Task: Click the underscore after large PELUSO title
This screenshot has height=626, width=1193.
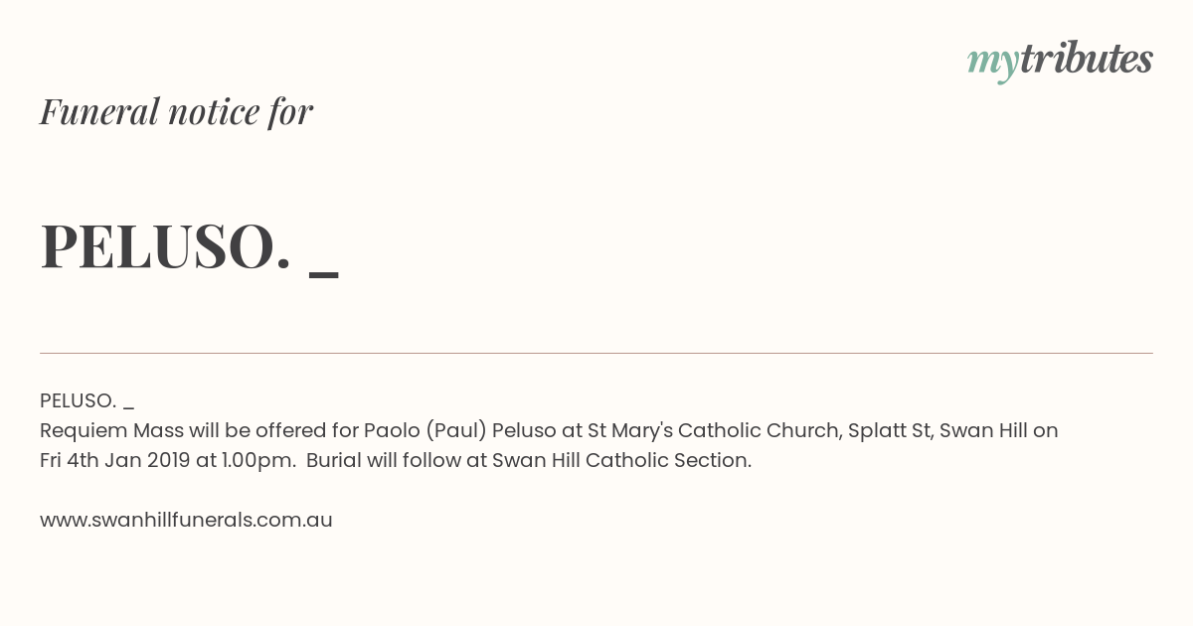Action: (324, 275)
